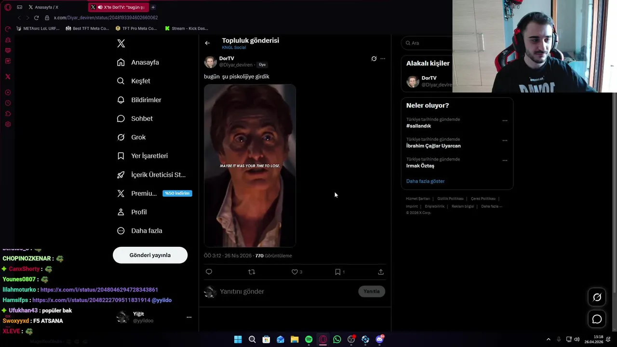Screen dimensions: 617x347
Task: Open File Explorer from the taskbar
Action: coord(295,339)
